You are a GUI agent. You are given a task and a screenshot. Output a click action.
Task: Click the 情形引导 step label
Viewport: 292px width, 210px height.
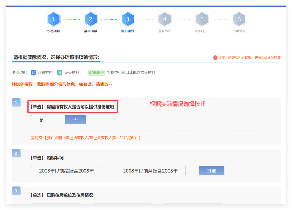click(x=128, y=31)
